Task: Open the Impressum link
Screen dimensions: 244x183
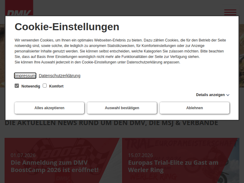Action: tap(25, 76)
